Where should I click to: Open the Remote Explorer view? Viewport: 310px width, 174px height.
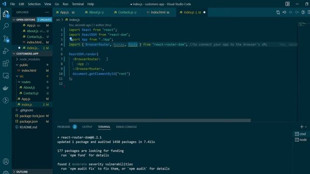pos(6,76)
